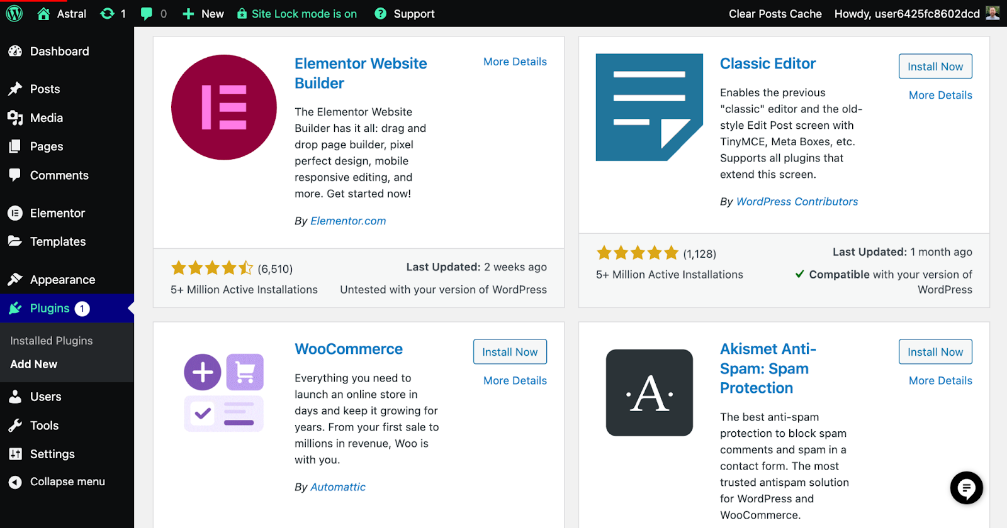Image resolution: width=1007 pixels, height=528 pixels.
Task: Click the Elementor sidebar icon
Action: coord(14,213)
